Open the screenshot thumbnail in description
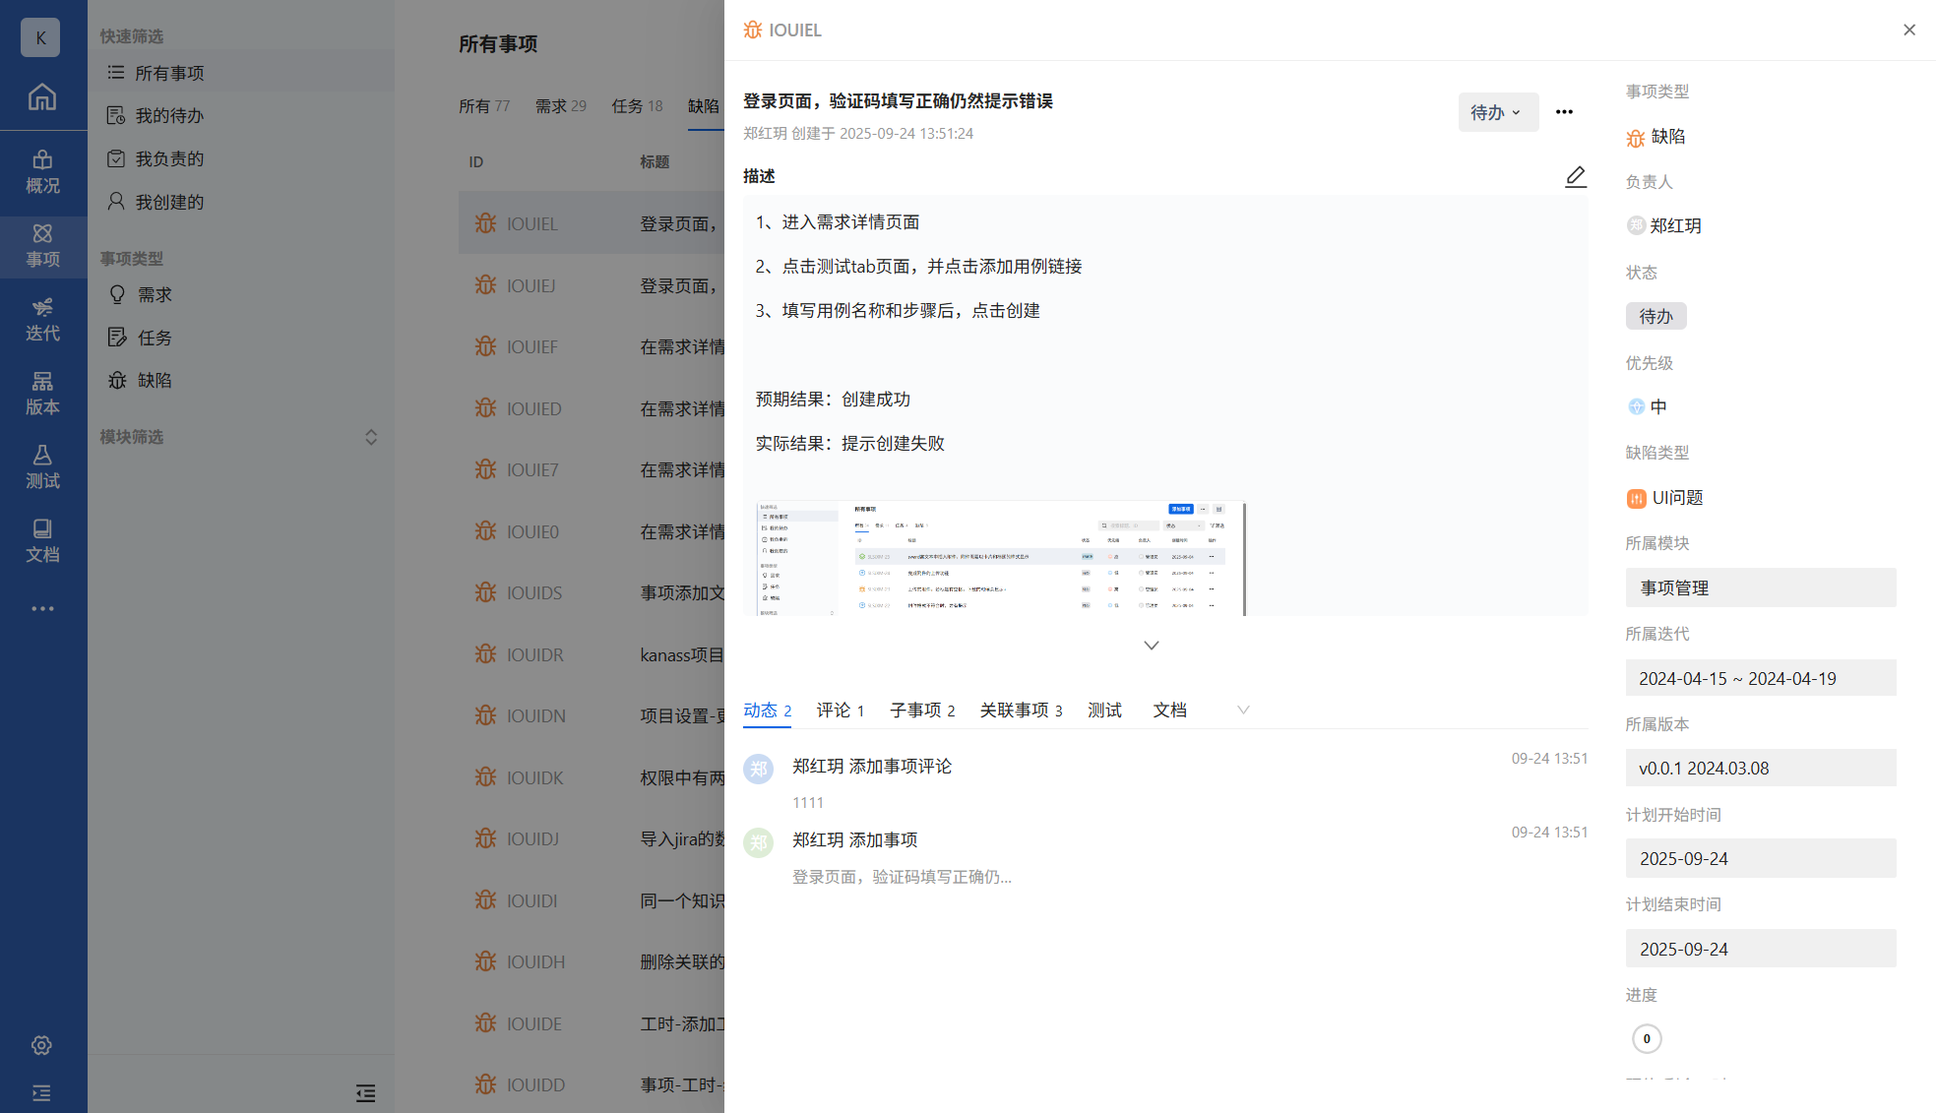This screenshot has height=1113, width=1936. pos(1000,558)
